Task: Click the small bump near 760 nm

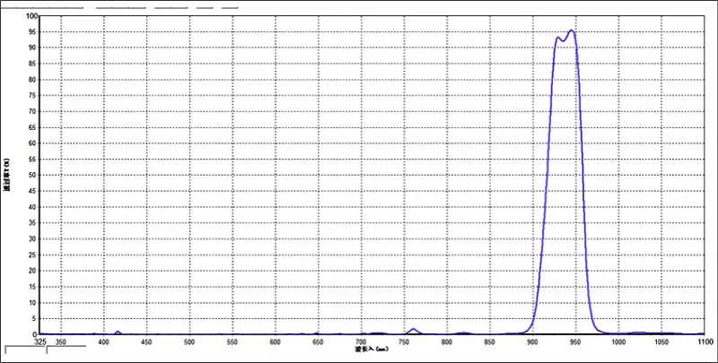Action: 414,330
